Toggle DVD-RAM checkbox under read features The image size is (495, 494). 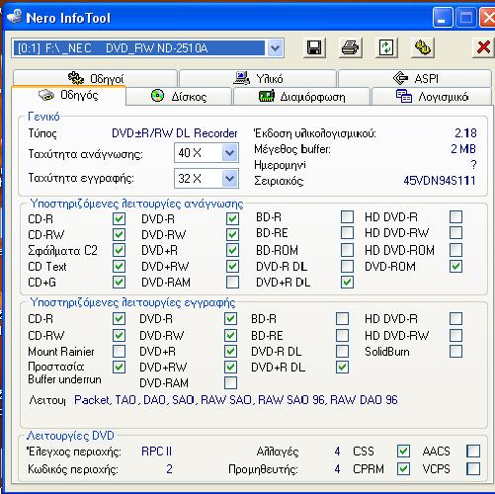point(232,282)
